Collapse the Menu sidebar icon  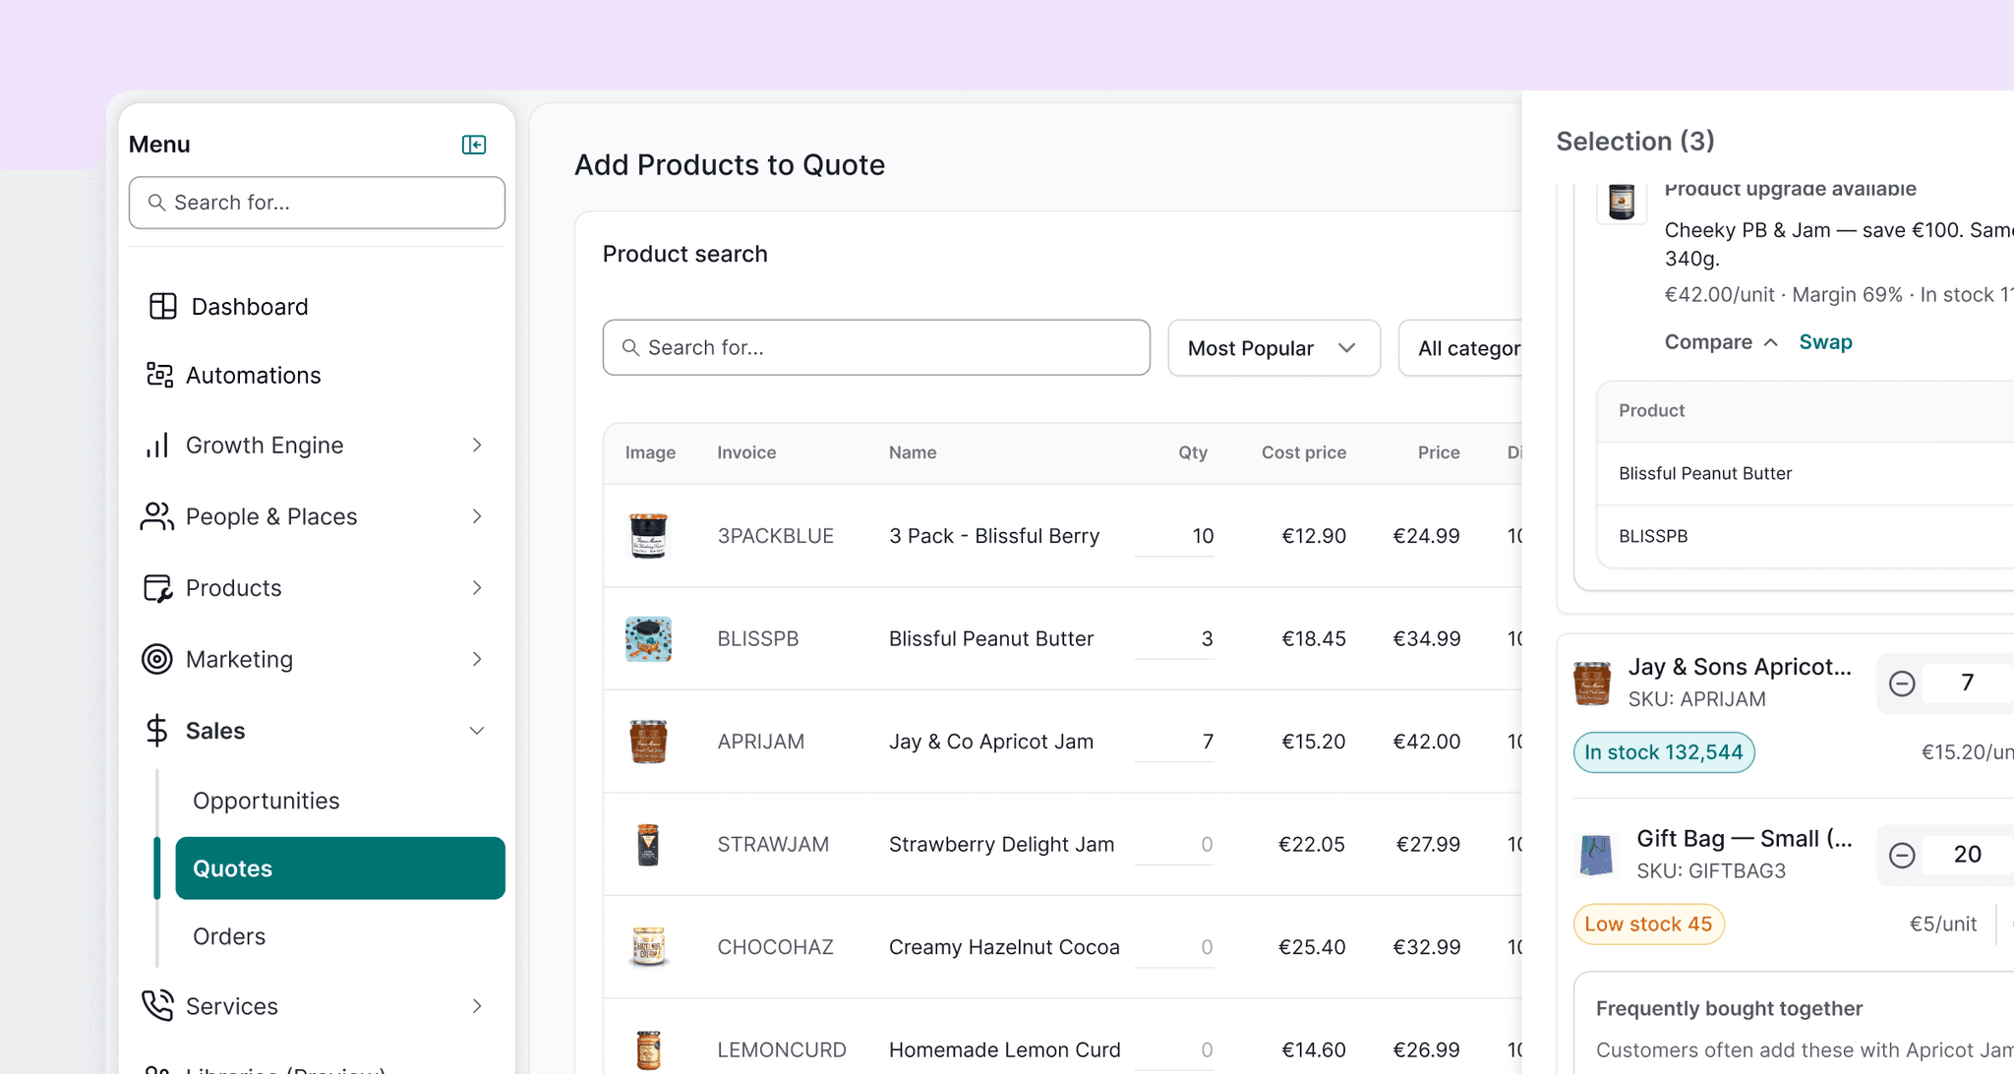pyautogui.click(x=474, y=145)
